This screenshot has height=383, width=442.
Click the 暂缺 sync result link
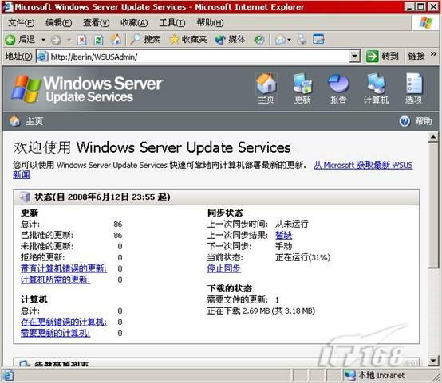click(283, 235)
